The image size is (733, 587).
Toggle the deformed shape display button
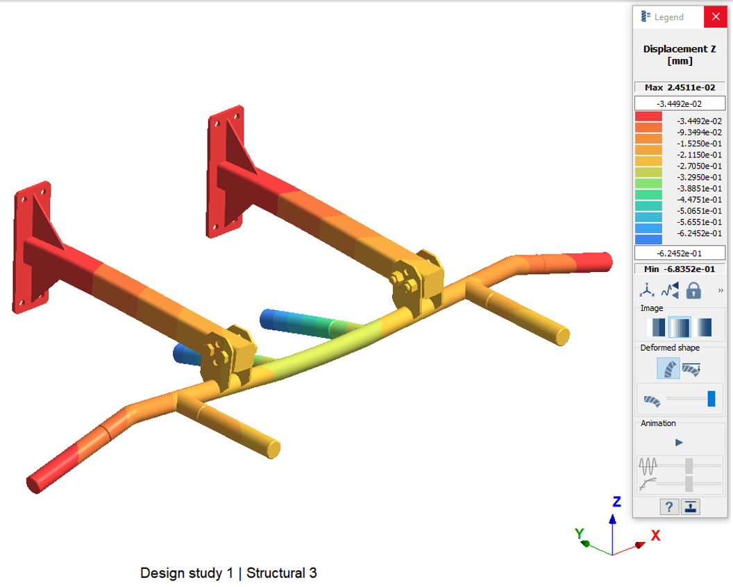pos(668,368)
